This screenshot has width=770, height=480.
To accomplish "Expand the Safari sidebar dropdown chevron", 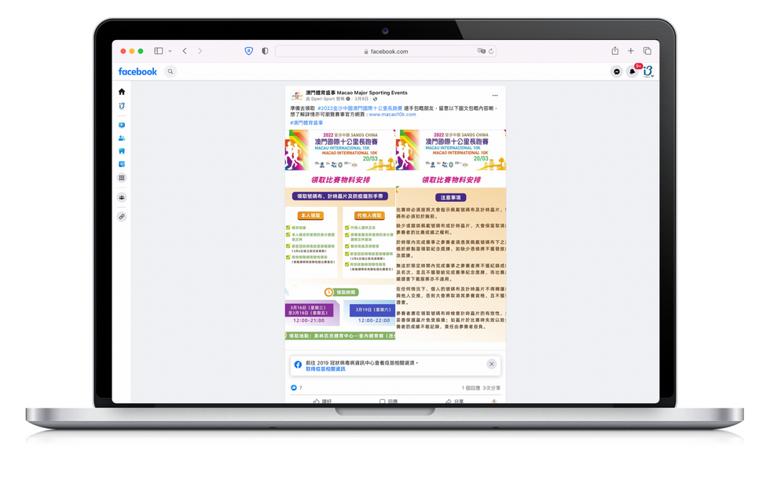I will click(170, 51).
